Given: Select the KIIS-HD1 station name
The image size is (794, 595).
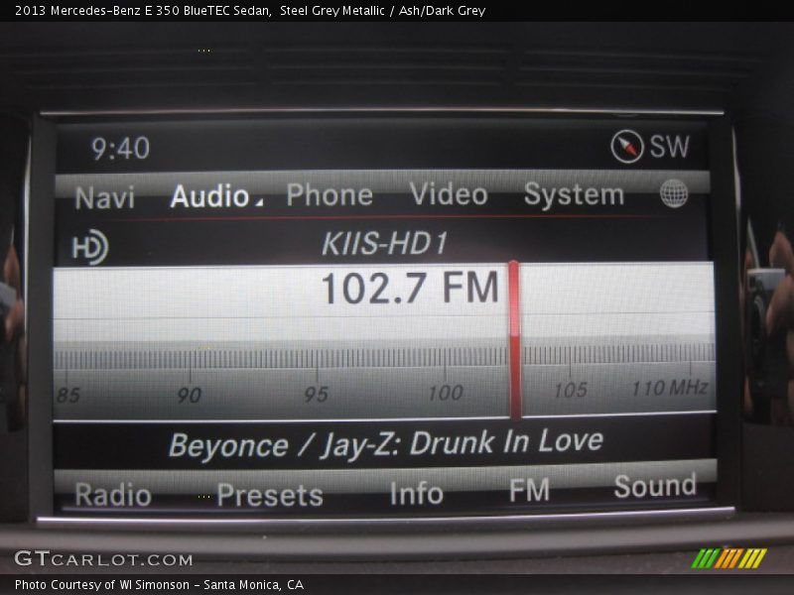Looking at the screenshot, I should tap(385, 243).
